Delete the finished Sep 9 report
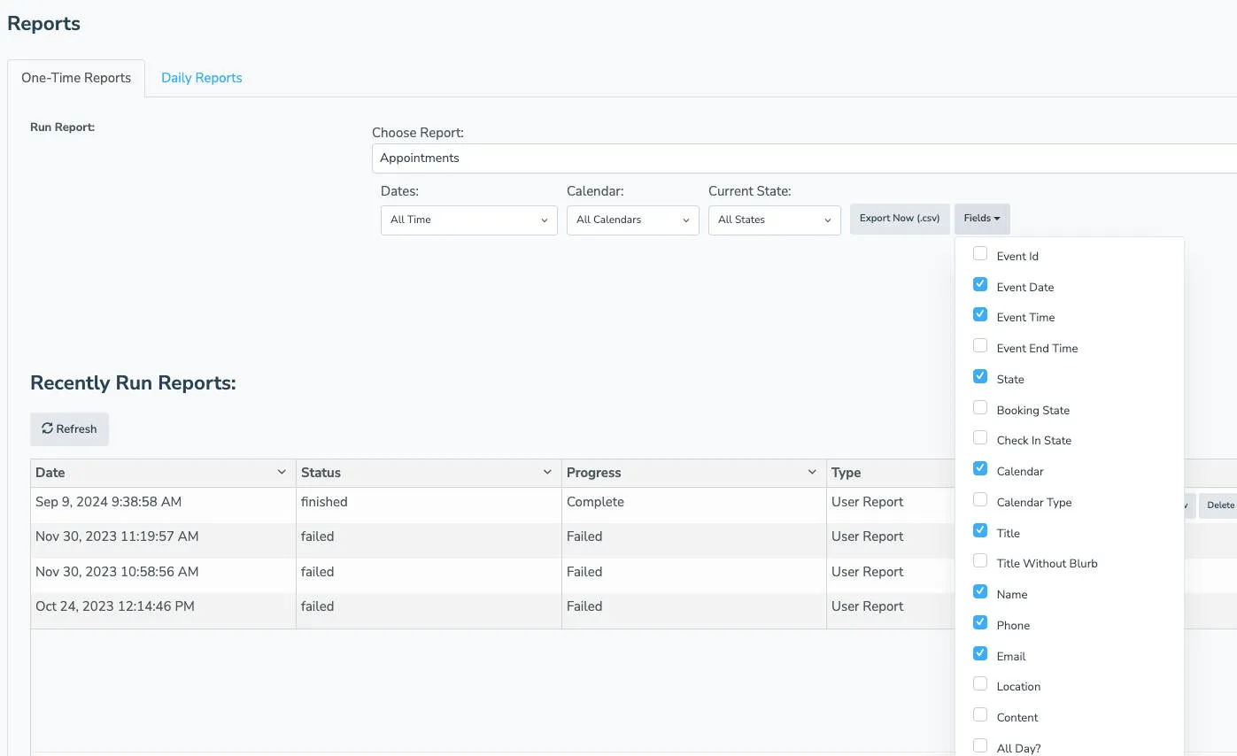This screenshot has height=756, width=1237. pos(1220,504)
